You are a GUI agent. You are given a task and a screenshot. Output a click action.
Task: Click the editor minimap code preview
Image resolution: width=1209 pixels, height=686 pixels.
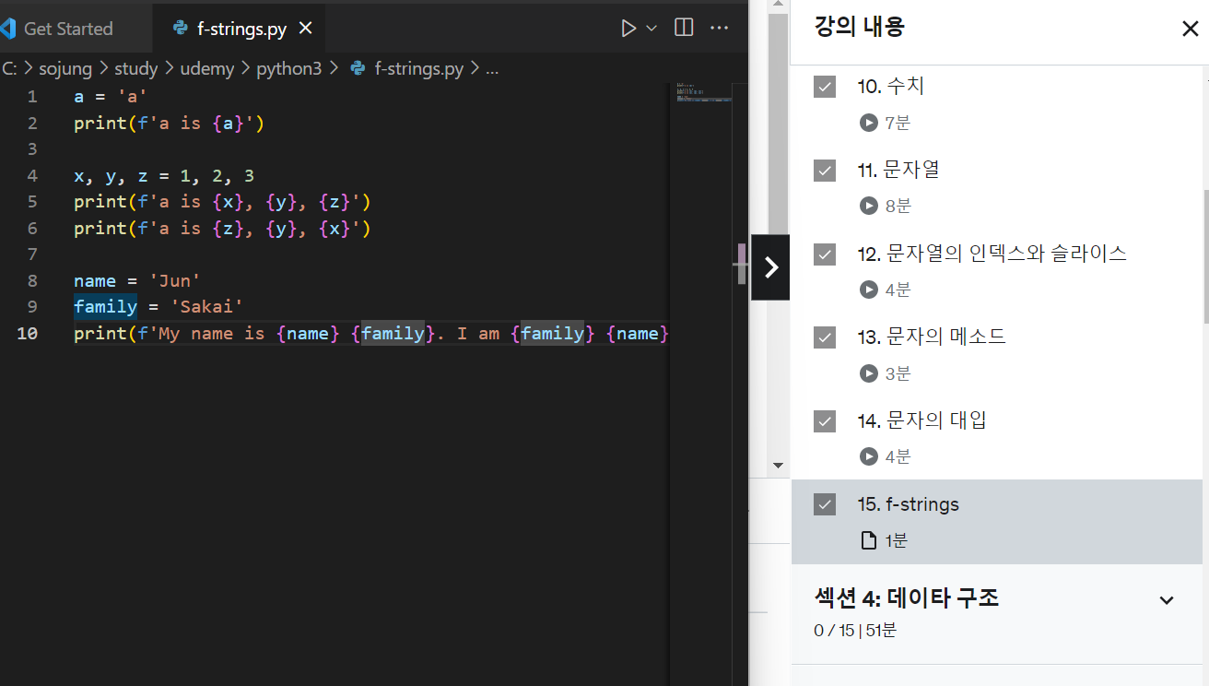(703, 91)
